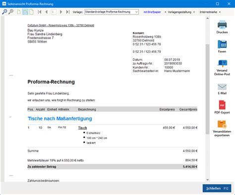Zoom in with the plus magnifier
235x195 pixels.
[11, 12]
